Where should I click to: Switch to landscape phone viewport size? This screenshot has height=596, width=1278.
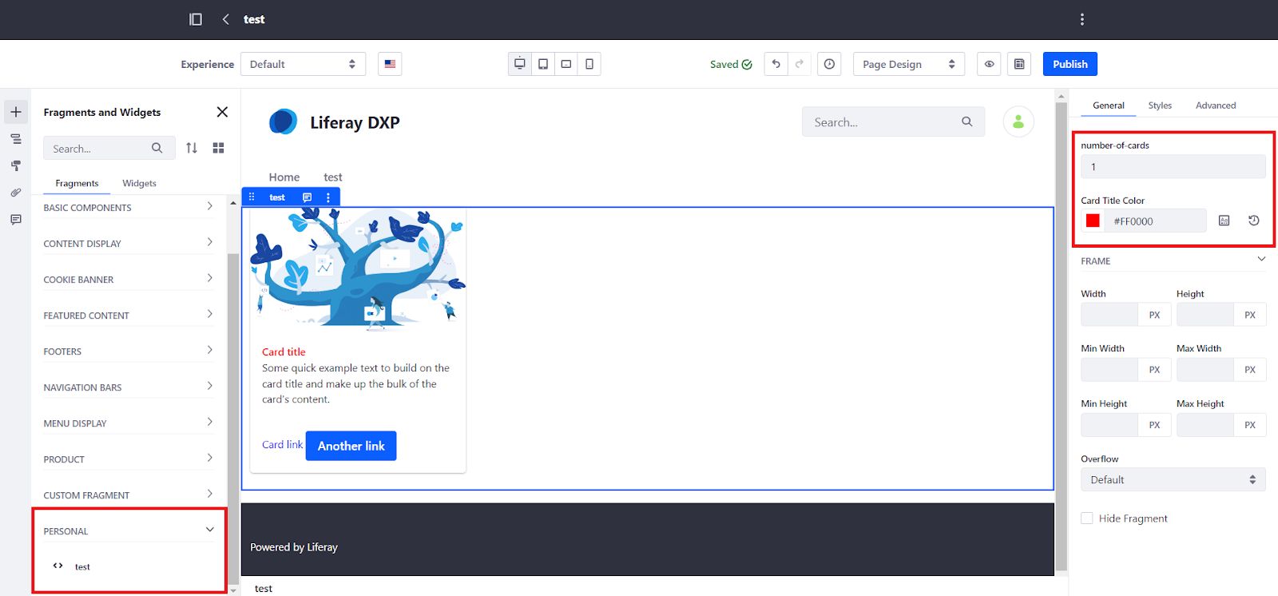pyautogui.click(x=566, y=64)
